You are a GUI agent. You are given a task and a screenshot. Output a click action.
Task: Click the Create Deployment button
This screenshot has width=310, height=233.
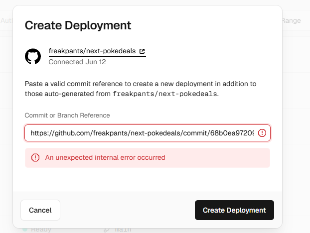[234, 210]
